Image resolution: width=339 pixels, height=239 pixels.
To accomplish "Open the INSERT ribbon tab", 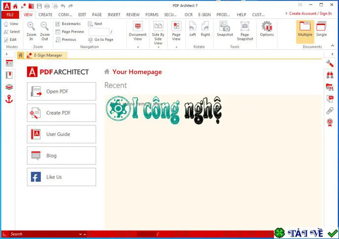I will point(114,15).
